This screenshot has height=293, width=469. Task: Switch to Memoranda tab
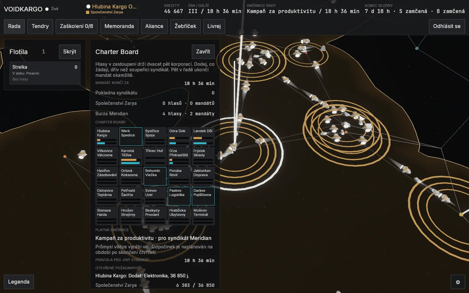(119, 26)
